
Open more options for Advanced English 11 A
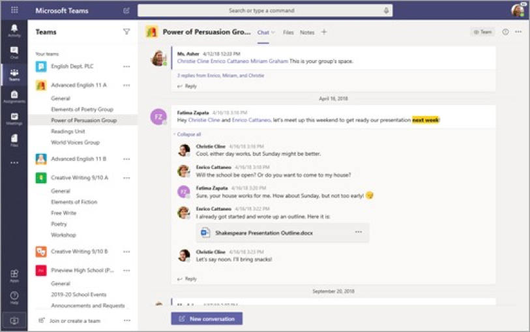[126, 85]
